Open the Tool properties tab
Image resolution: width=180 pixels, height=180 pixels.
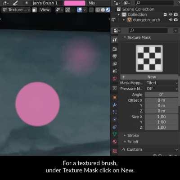115,40
